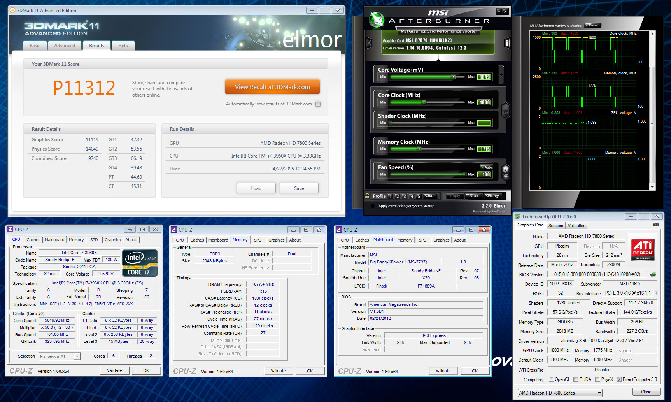Image resolution: width=671 pixels, height=402 pixels.
Task: Click the ATI Radeon logo in GPU-Z
Action: (643, 249)
